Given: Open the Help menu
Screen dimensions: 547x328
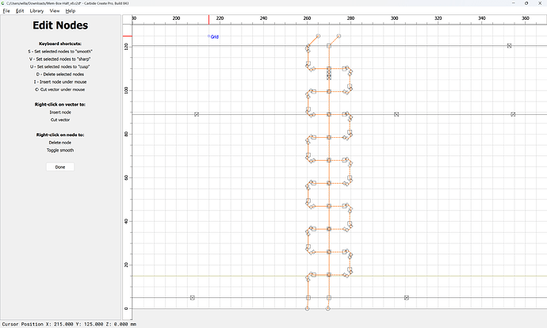Looking at the screenshot, I should 71,11.
